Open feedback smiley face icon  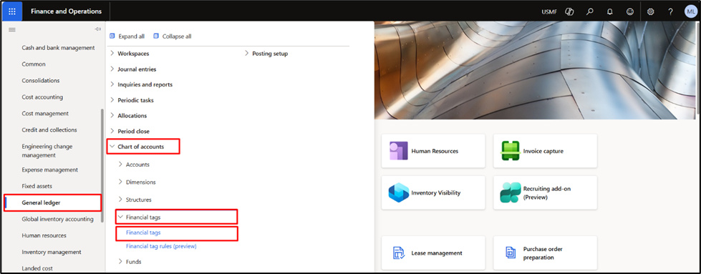[630, 12]
